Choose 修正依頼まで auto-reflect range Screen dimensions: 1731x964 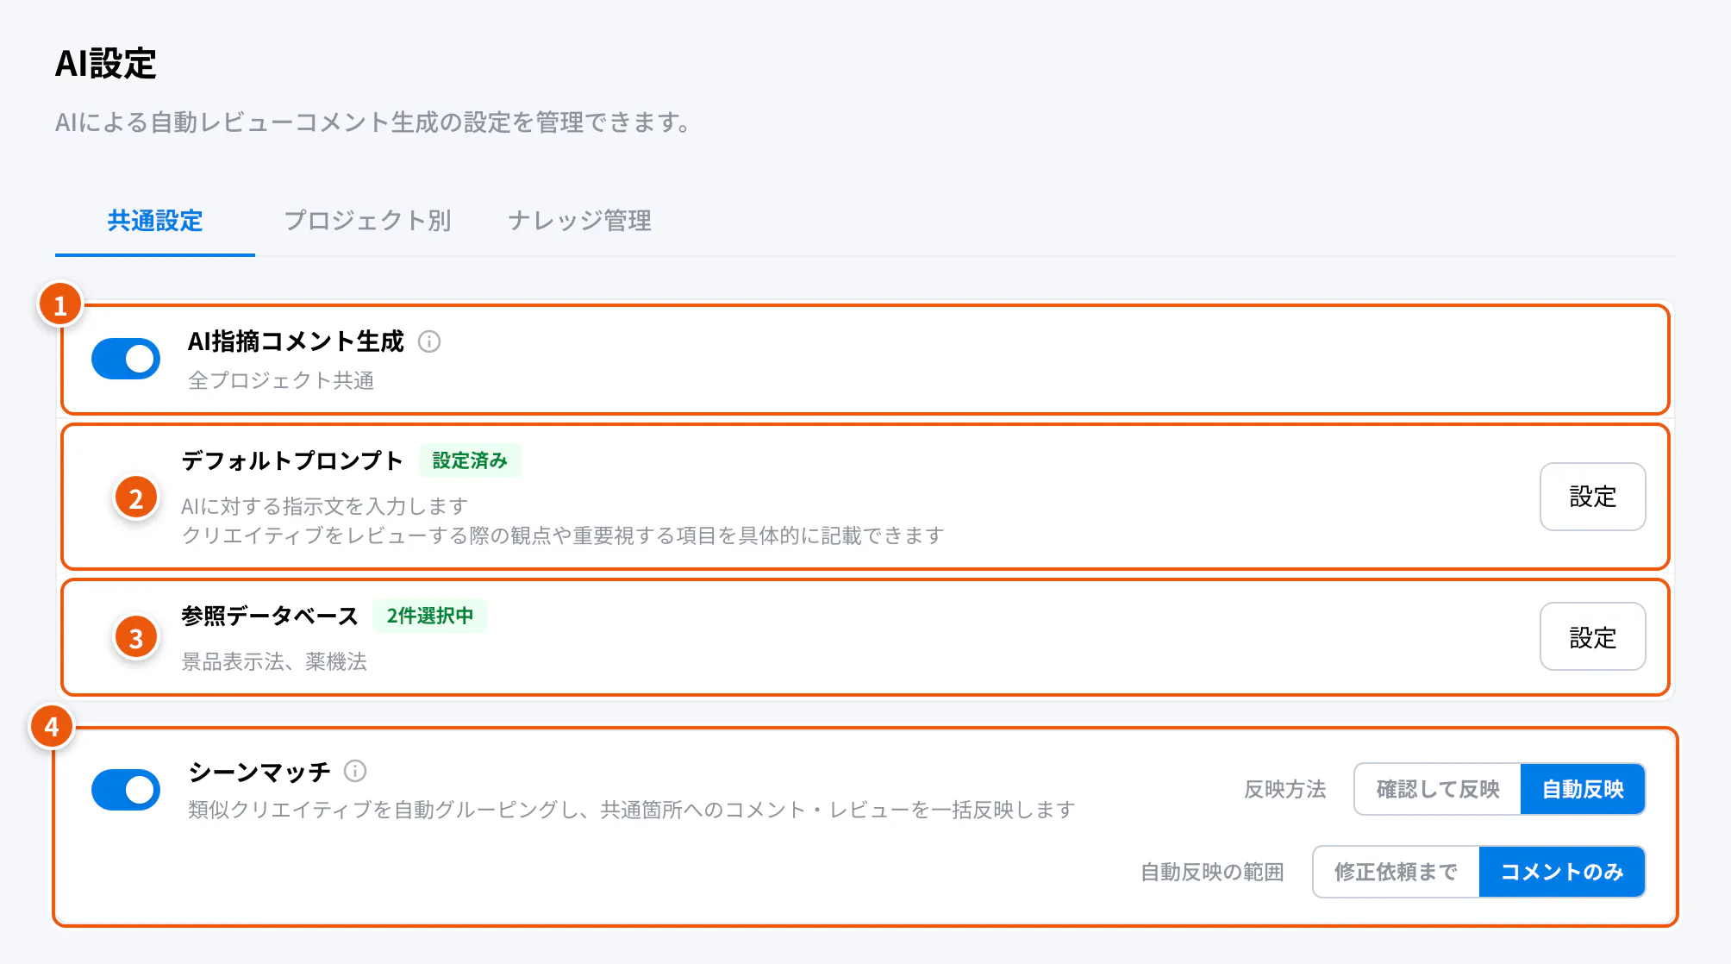[1396, 872]
